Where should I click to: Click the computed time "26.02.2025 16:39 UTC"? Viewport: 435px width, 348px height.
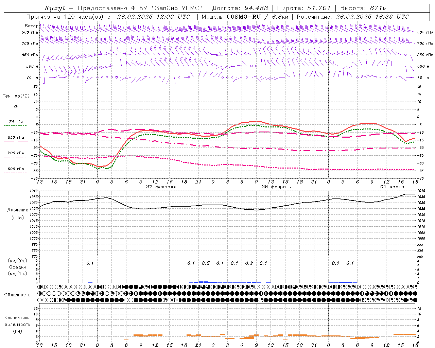point(372,17)
